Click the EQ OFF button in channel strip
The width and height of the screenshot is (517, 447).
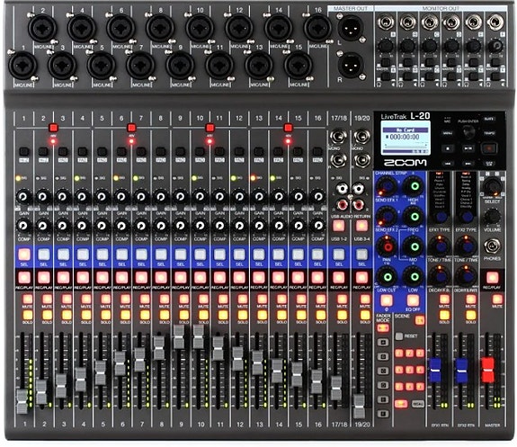click(413, 300)
